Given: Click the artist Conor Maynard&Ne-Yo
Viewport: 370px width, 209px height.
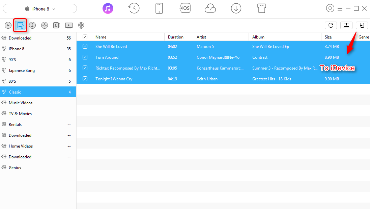Looking at the screenshot, I should (218, 57).
